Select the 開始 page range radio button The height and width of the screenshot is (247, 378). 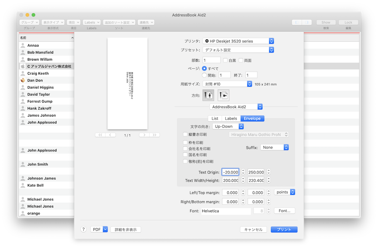(x=205, y=75)
